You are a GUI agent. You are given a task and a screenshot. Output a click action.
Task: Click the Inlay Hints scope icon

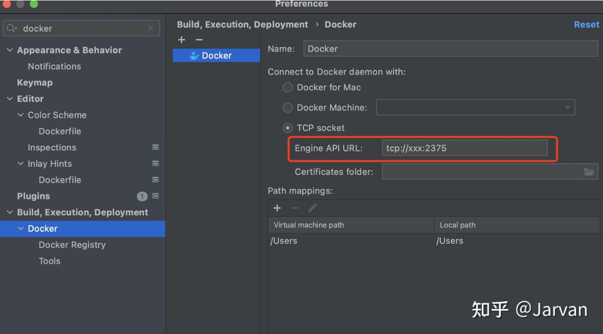155,164
